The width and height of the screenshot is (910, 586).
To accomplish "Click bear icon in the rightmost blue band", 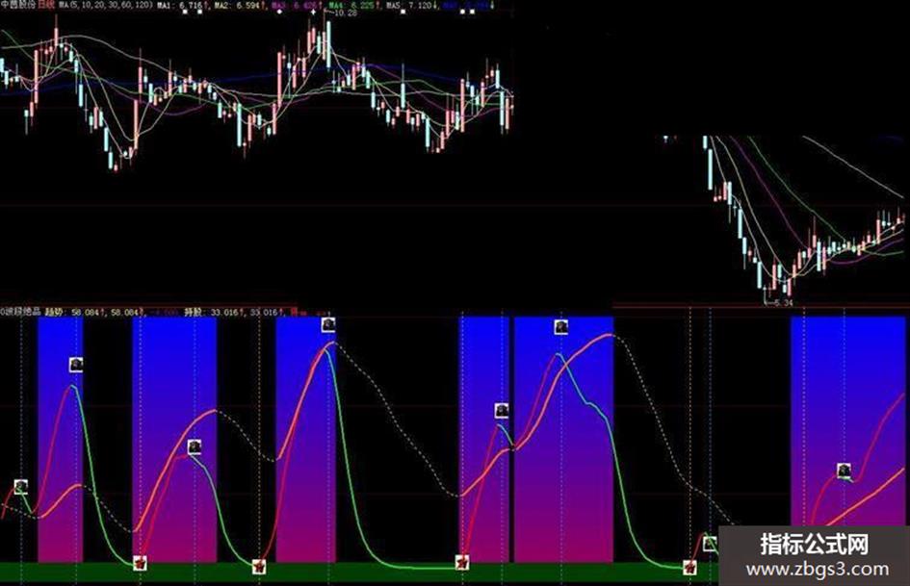I will click(x=845, y=471).
